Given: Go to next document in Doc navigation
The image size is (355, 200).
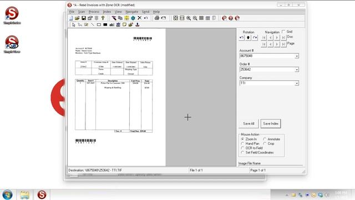Looking at the screenshot, I should (x=277, y=38).
